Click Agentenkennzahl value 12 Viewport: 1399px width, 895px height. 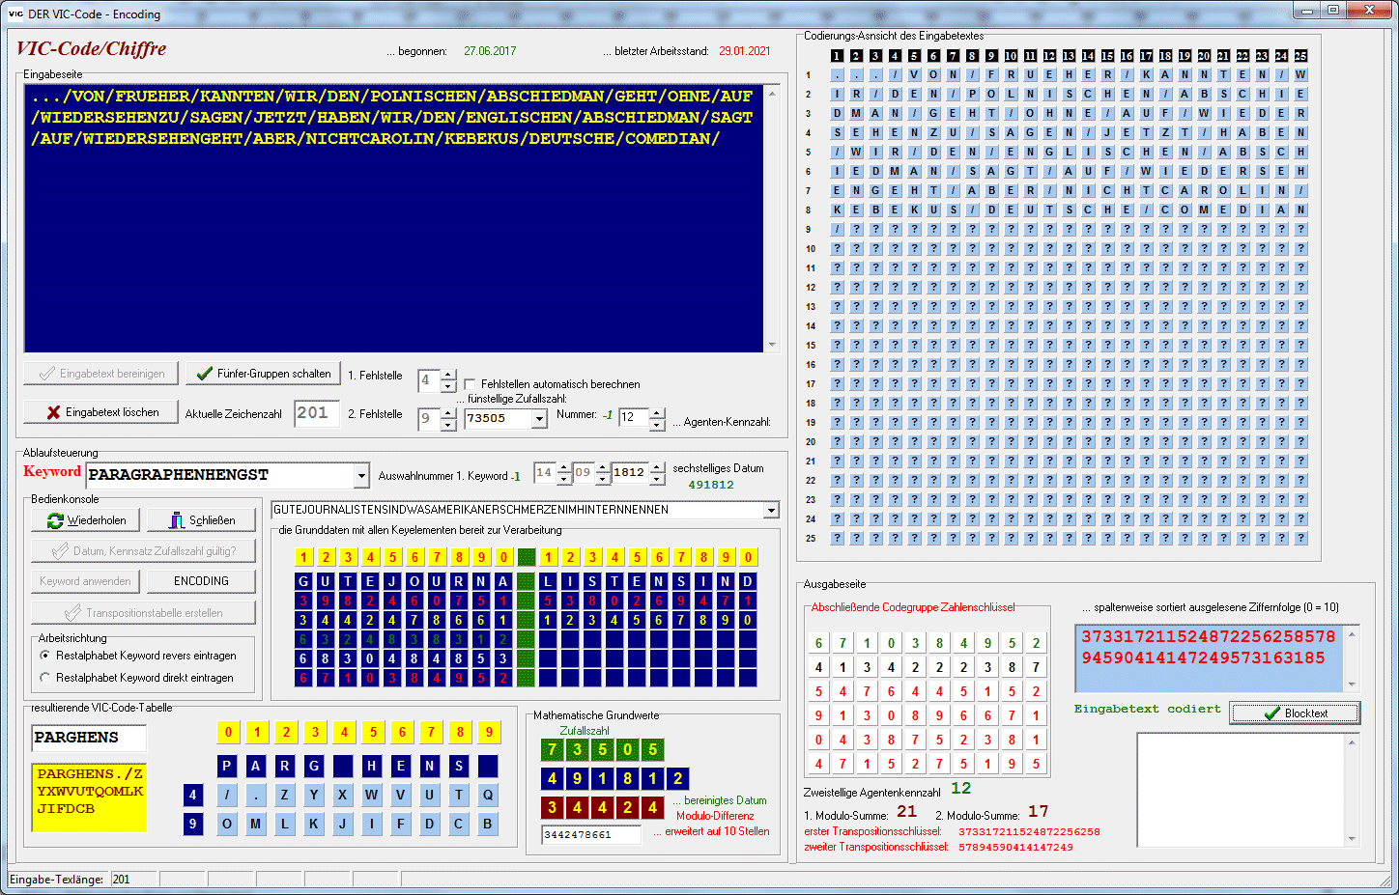coord(960,789)
